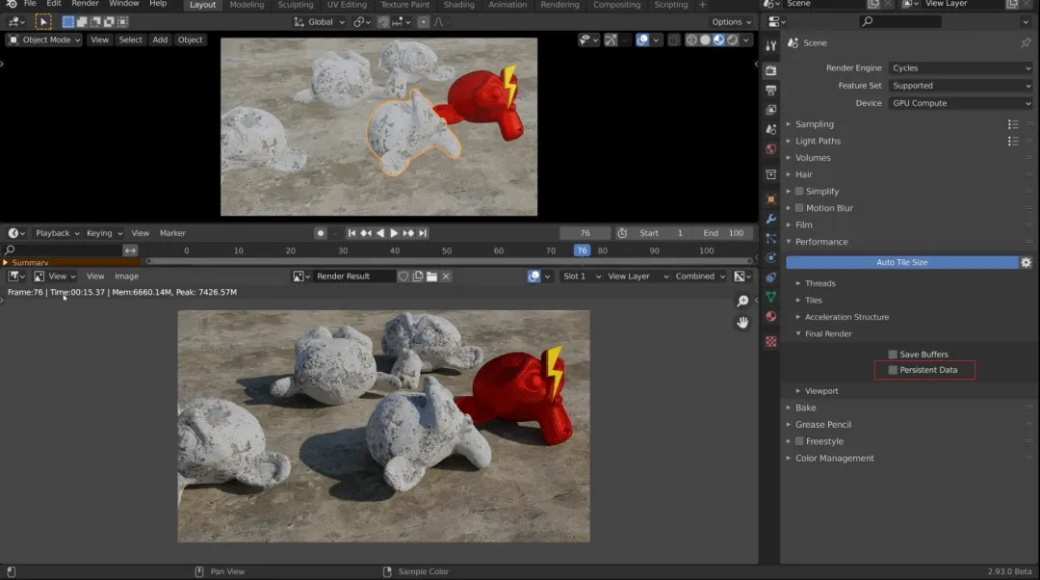Open the Scene properties tab icon
This screenshot has height=580, width=1040.
click(770, 129)
